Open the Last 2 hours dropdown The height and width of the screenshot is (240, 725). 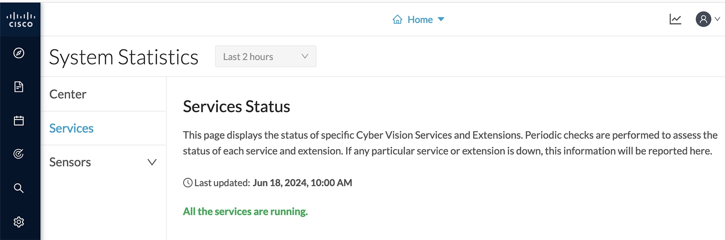[x=265, y=57]
